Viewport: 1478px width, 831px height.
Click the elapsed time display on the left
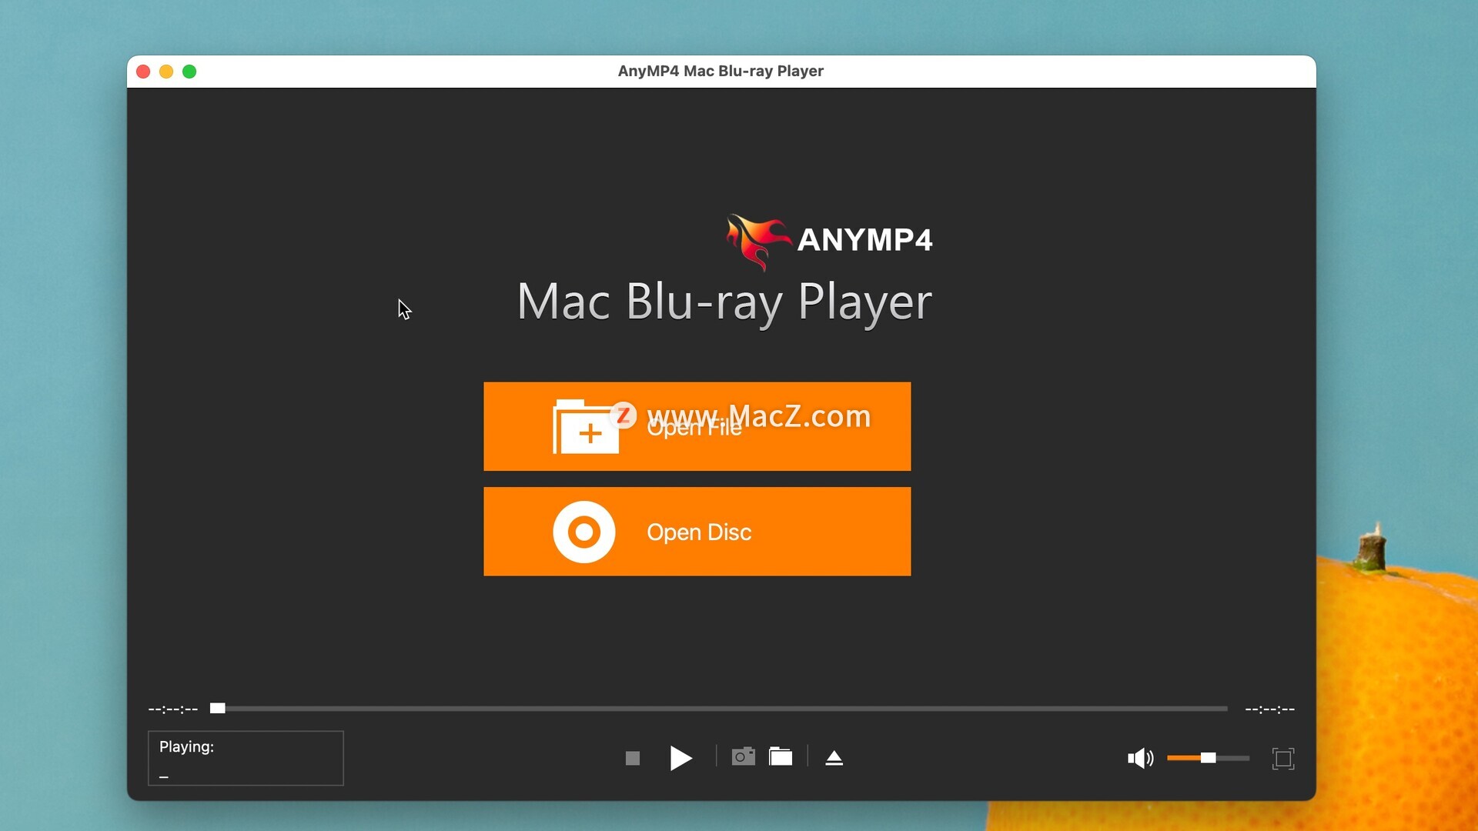click(x=173, y=709)
